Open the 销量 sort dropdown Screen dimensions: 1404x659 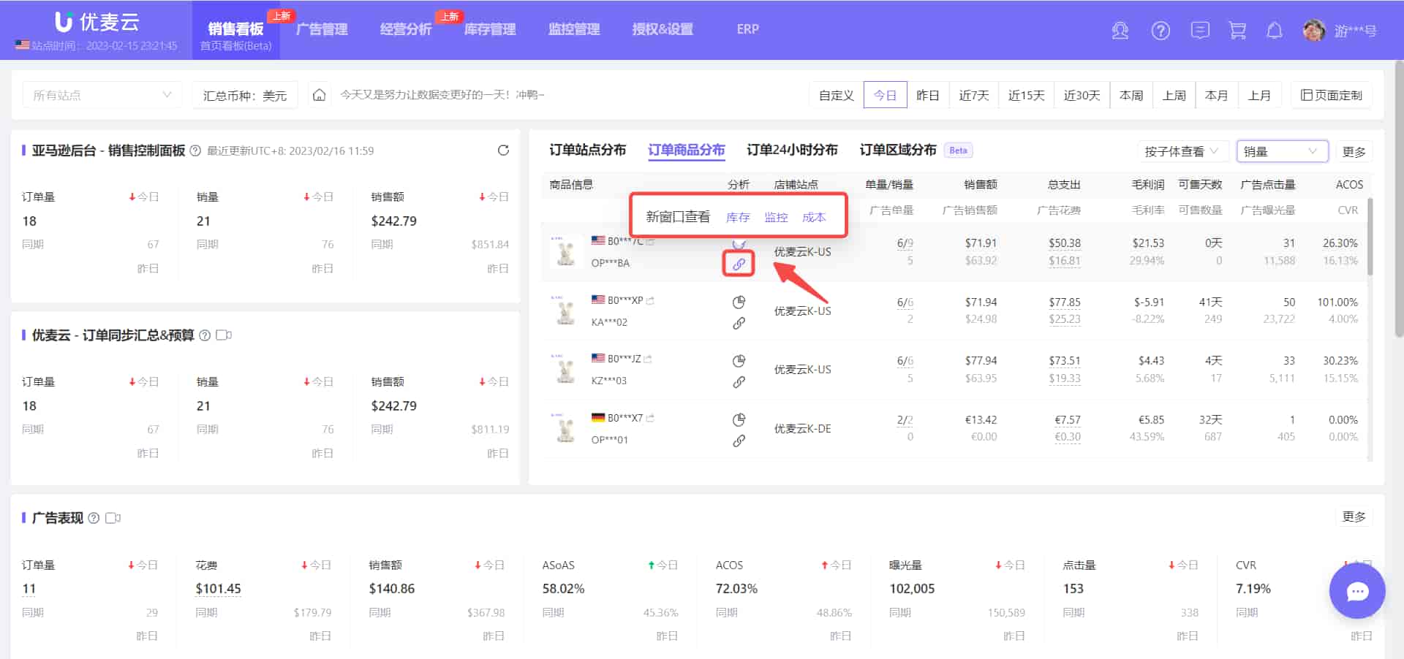click(1283, 151)
